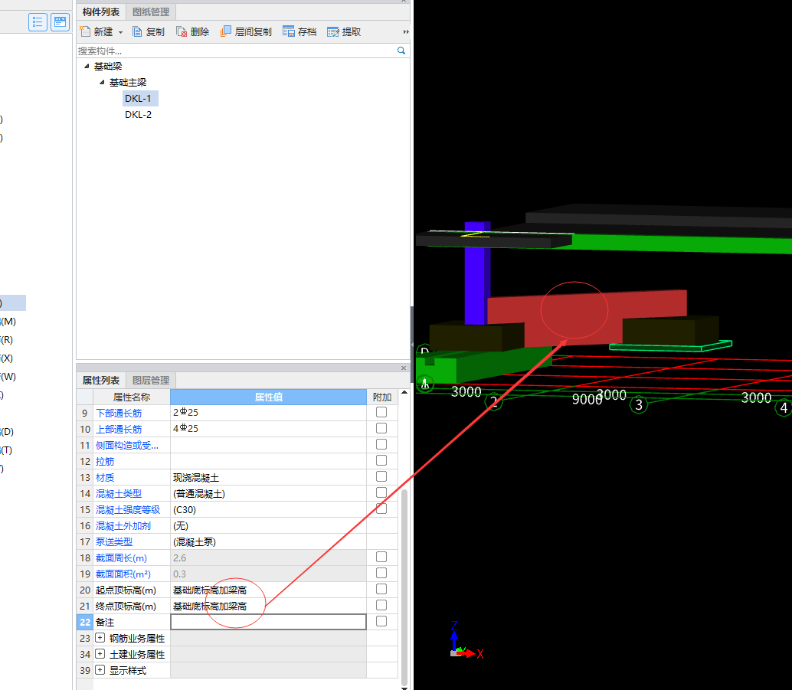Click the 层间复制 button

coord(246,32)
